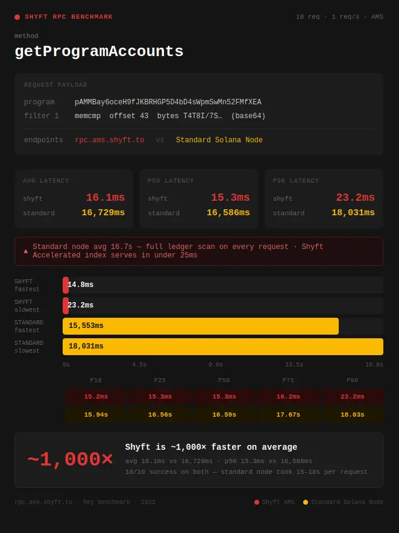Viewport: 399px width, 533px height.
Task: Click the red Shyft AMS legend dot
Action: click(257, 502)
